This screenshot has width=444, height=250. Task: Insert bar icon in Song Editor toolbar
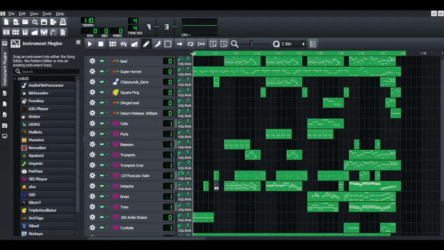[x=213, y=44]
